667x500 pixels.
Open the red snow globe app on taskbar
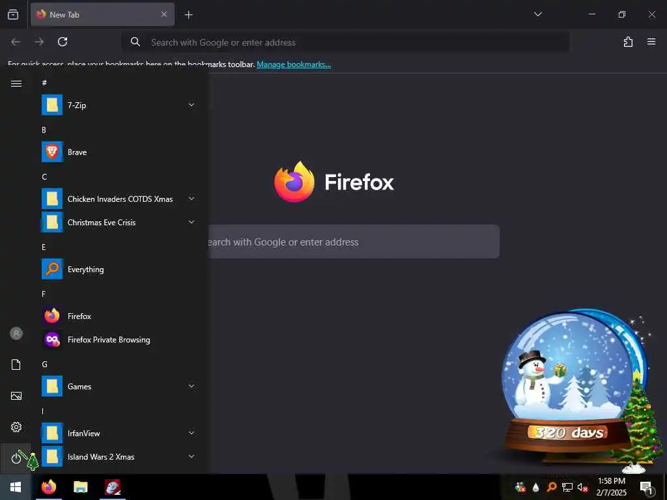coord(113,487)
